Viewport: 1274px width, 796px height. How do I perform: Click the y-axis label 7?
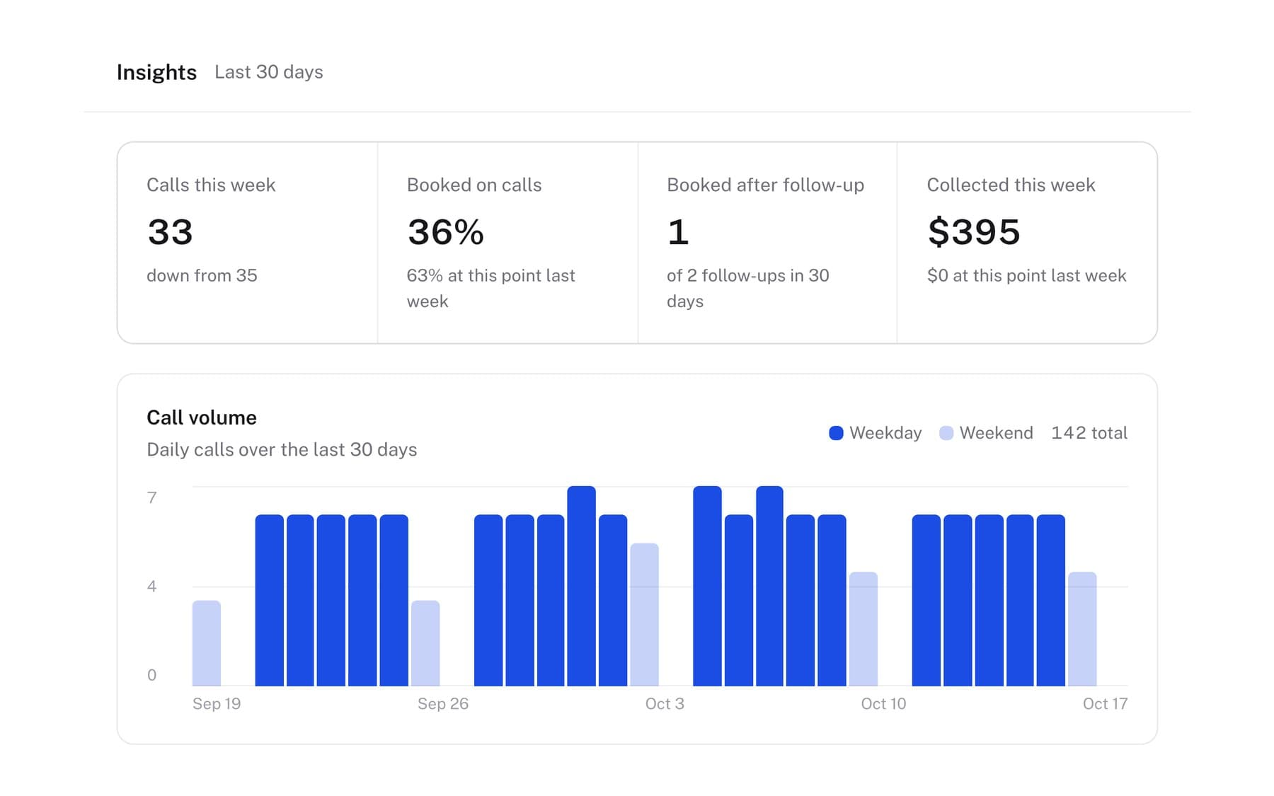click(x=151, y=497)
